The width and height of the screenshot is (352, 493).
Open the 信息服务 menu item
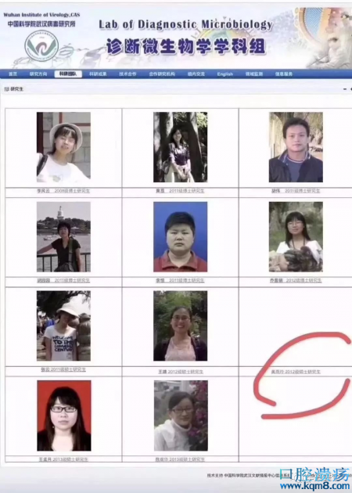[284, 74]
